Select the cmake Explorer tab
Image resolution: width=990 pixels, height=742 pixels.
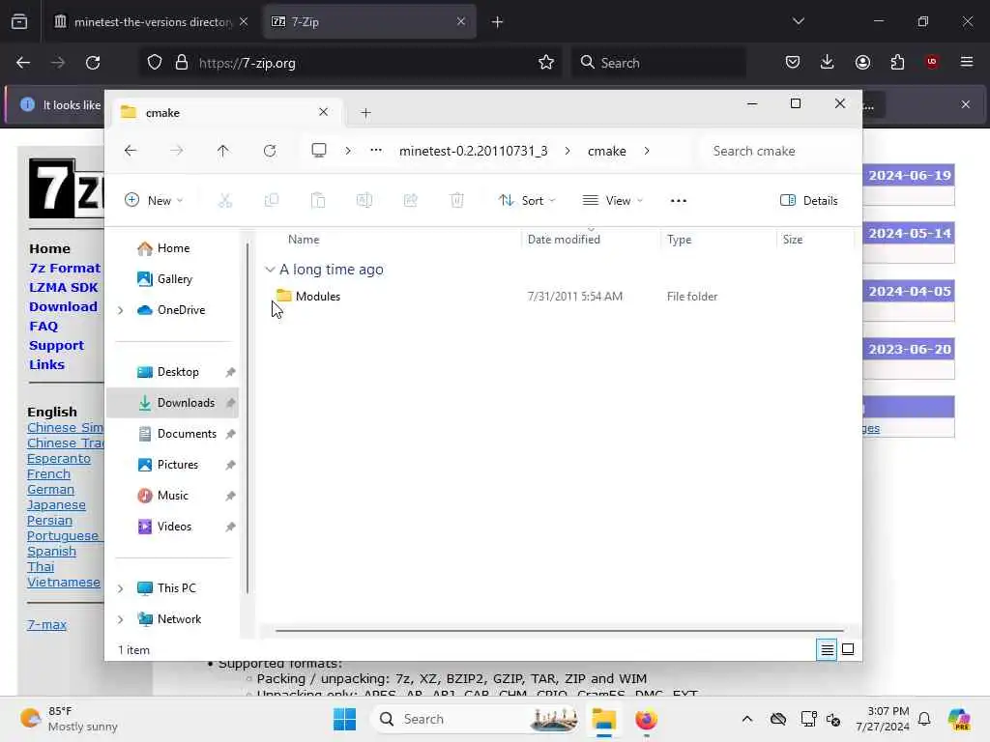[224, 113]
